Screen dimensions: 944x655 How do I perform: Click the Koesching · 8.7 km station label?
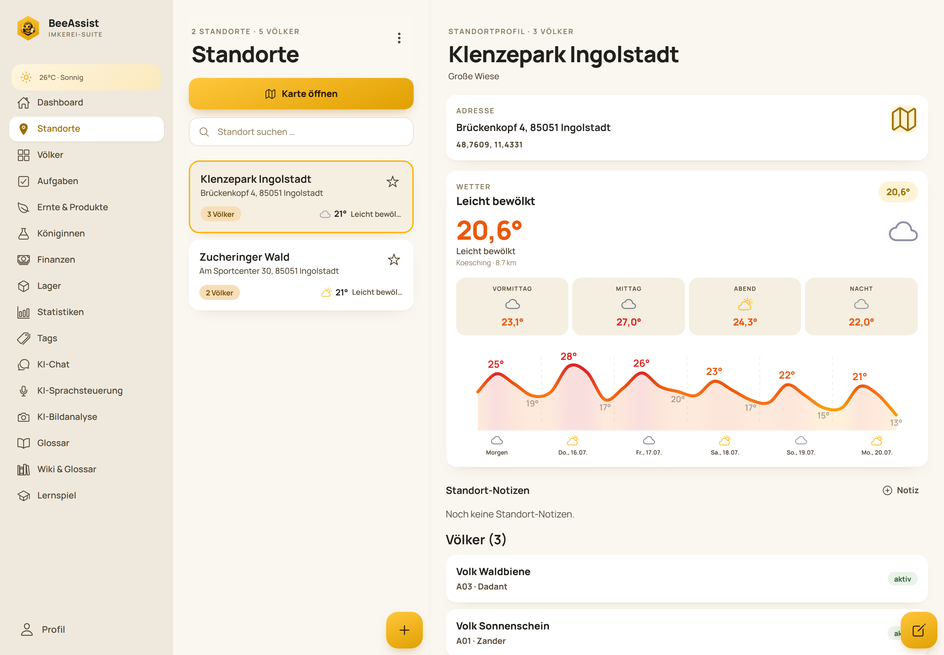pos(486,263)
